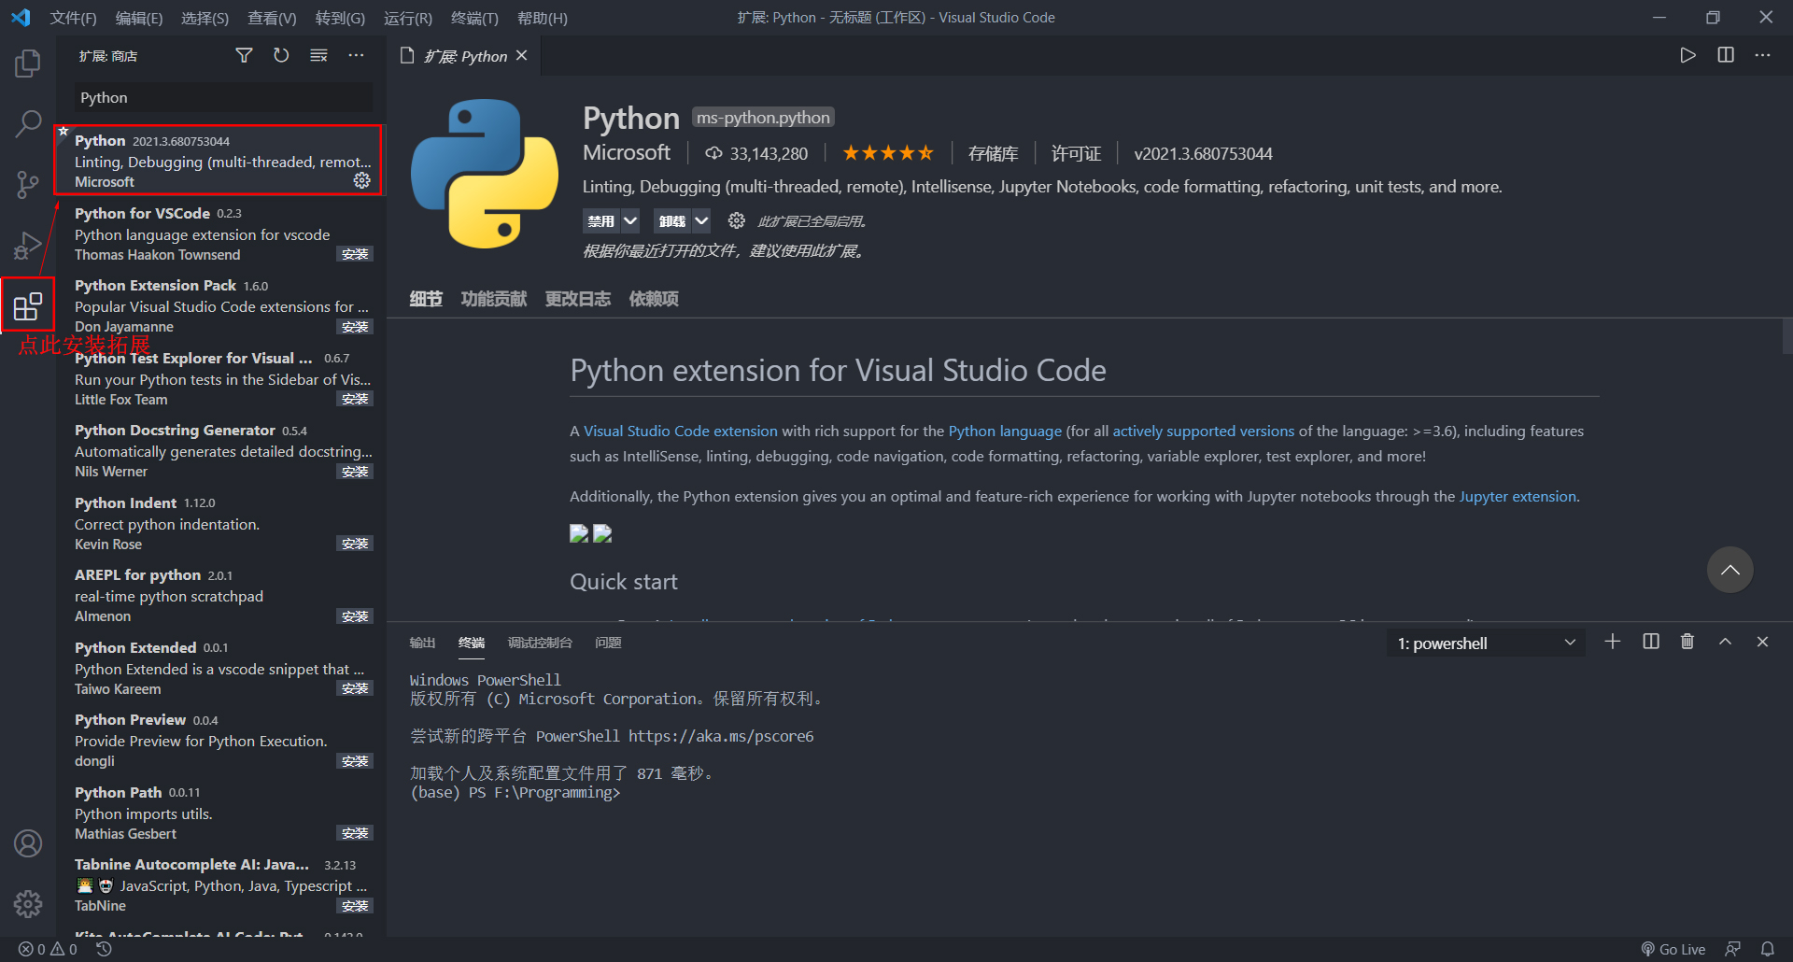Open the 编辑(E) menu

pos(139,18)
